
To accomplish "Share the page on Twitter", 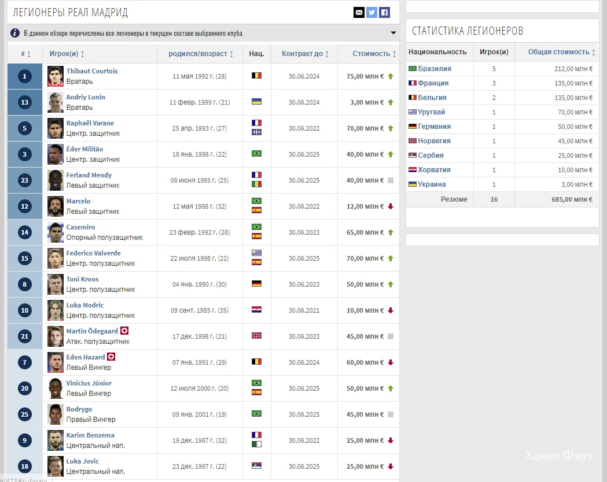I will click(x=371, y=12).
